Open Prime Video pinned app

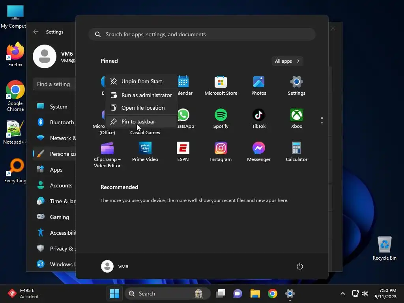145,152
